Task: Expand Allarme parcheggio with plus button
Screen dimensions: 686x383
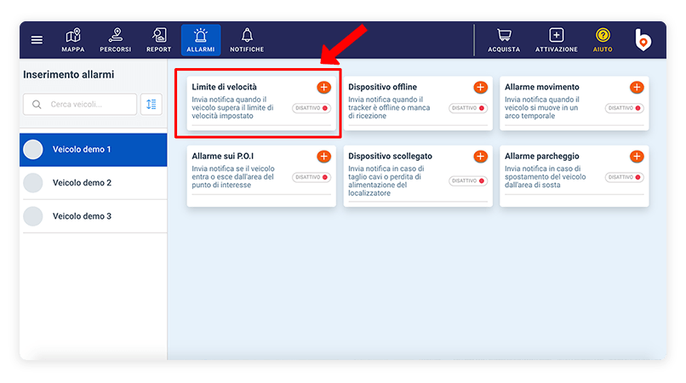Action: click(x=637, y=157)
